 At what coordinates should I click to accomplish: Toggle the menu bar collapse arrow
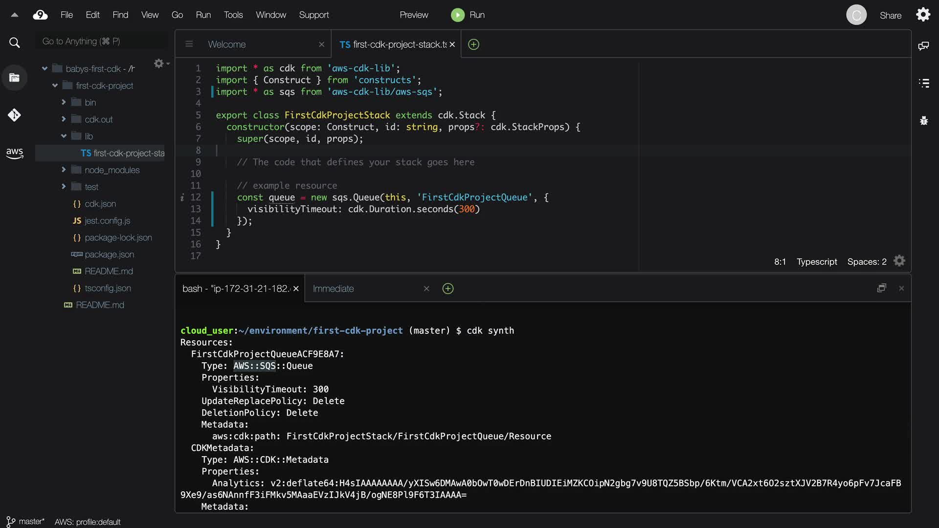15,15
